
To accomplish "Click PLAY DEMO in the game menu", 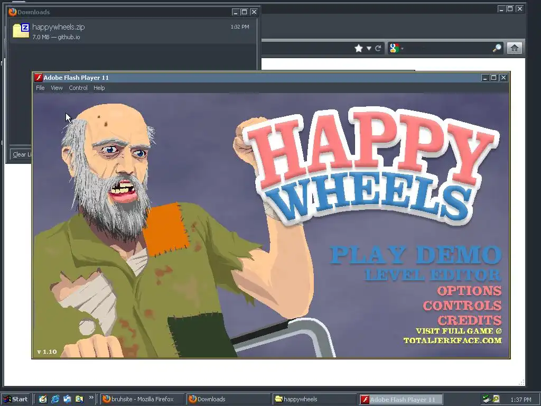I will pyautogui.click(x=415, y=255).
